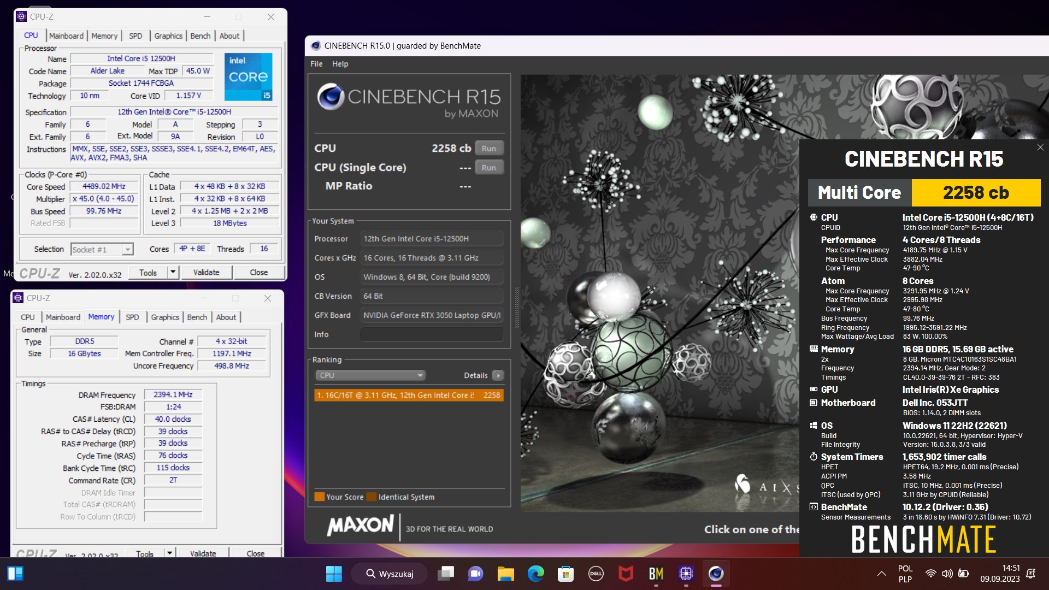Click Memory icon in BenchMate panel
The image size is (1049, 590).
tap(814, 349)
